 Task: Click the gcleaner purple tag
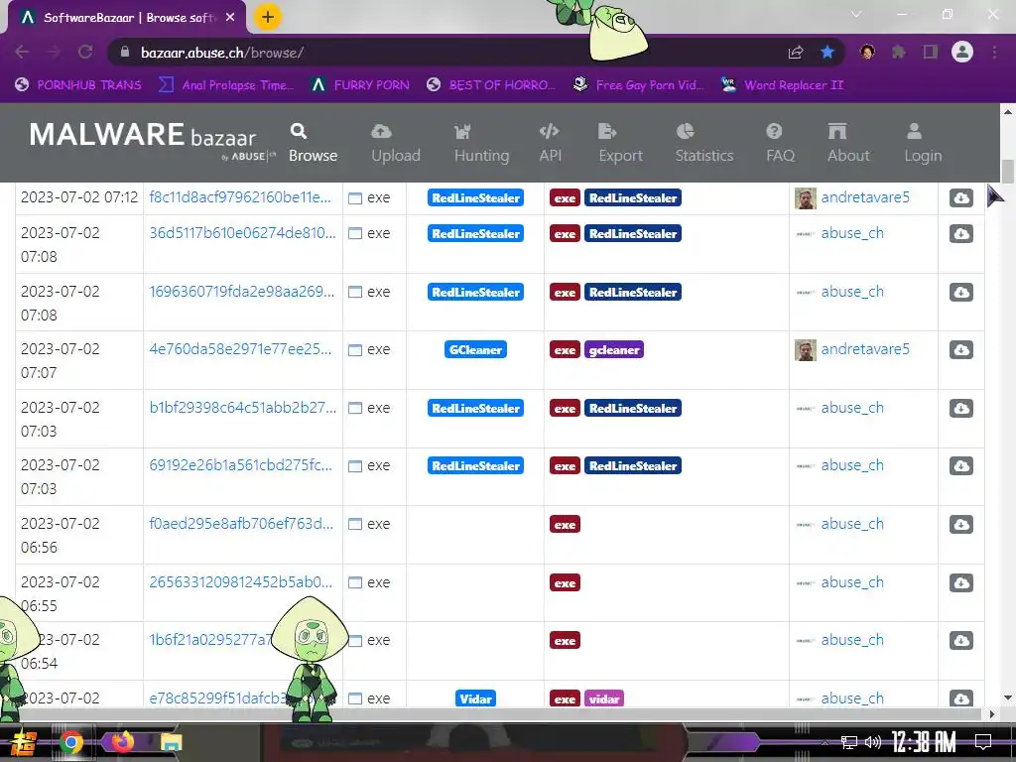613,350
